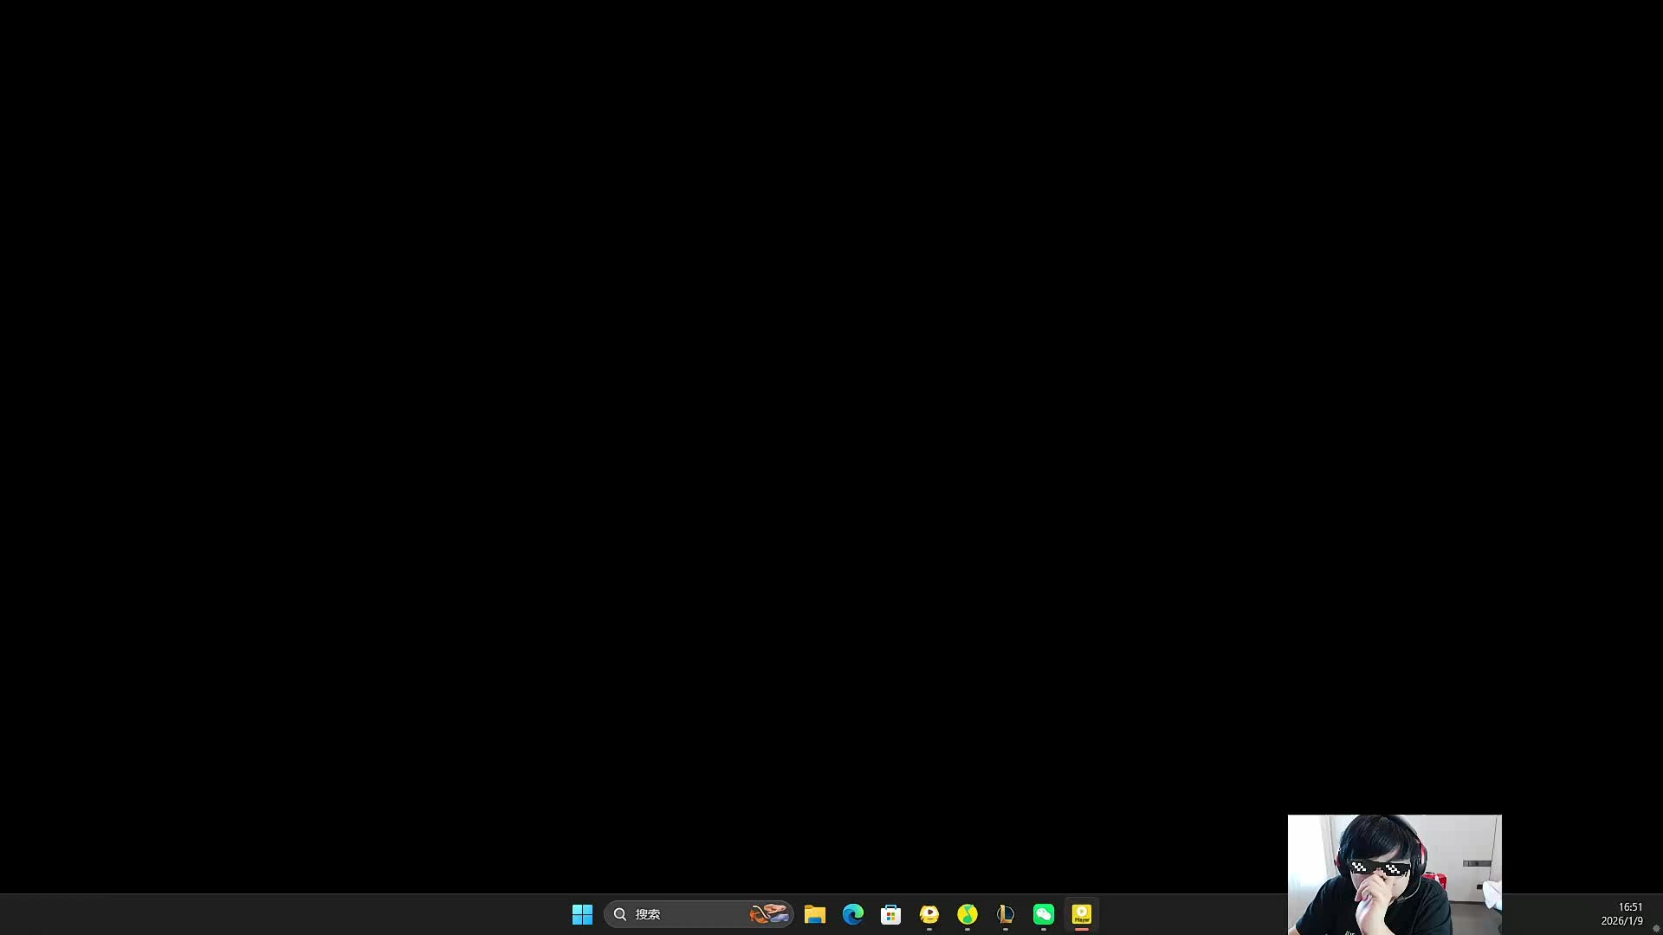Select the active yellow Player app icon
The height and width of the screenshot is (935, 1663).
(1081, 914)
